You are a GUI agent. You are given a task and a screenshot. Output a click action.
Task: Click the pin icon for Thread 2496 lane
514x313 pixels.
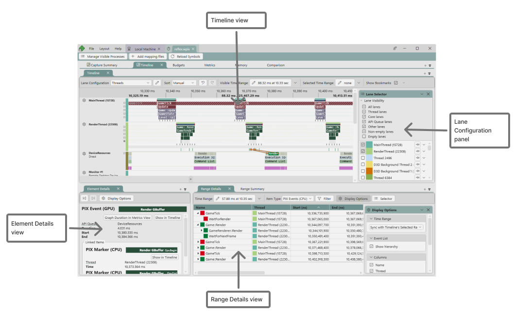pyautogui.click(x=417, y=158)
